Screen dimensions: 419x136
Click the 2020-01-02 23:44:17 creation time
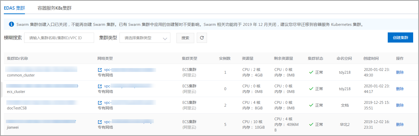coord(377,89)
